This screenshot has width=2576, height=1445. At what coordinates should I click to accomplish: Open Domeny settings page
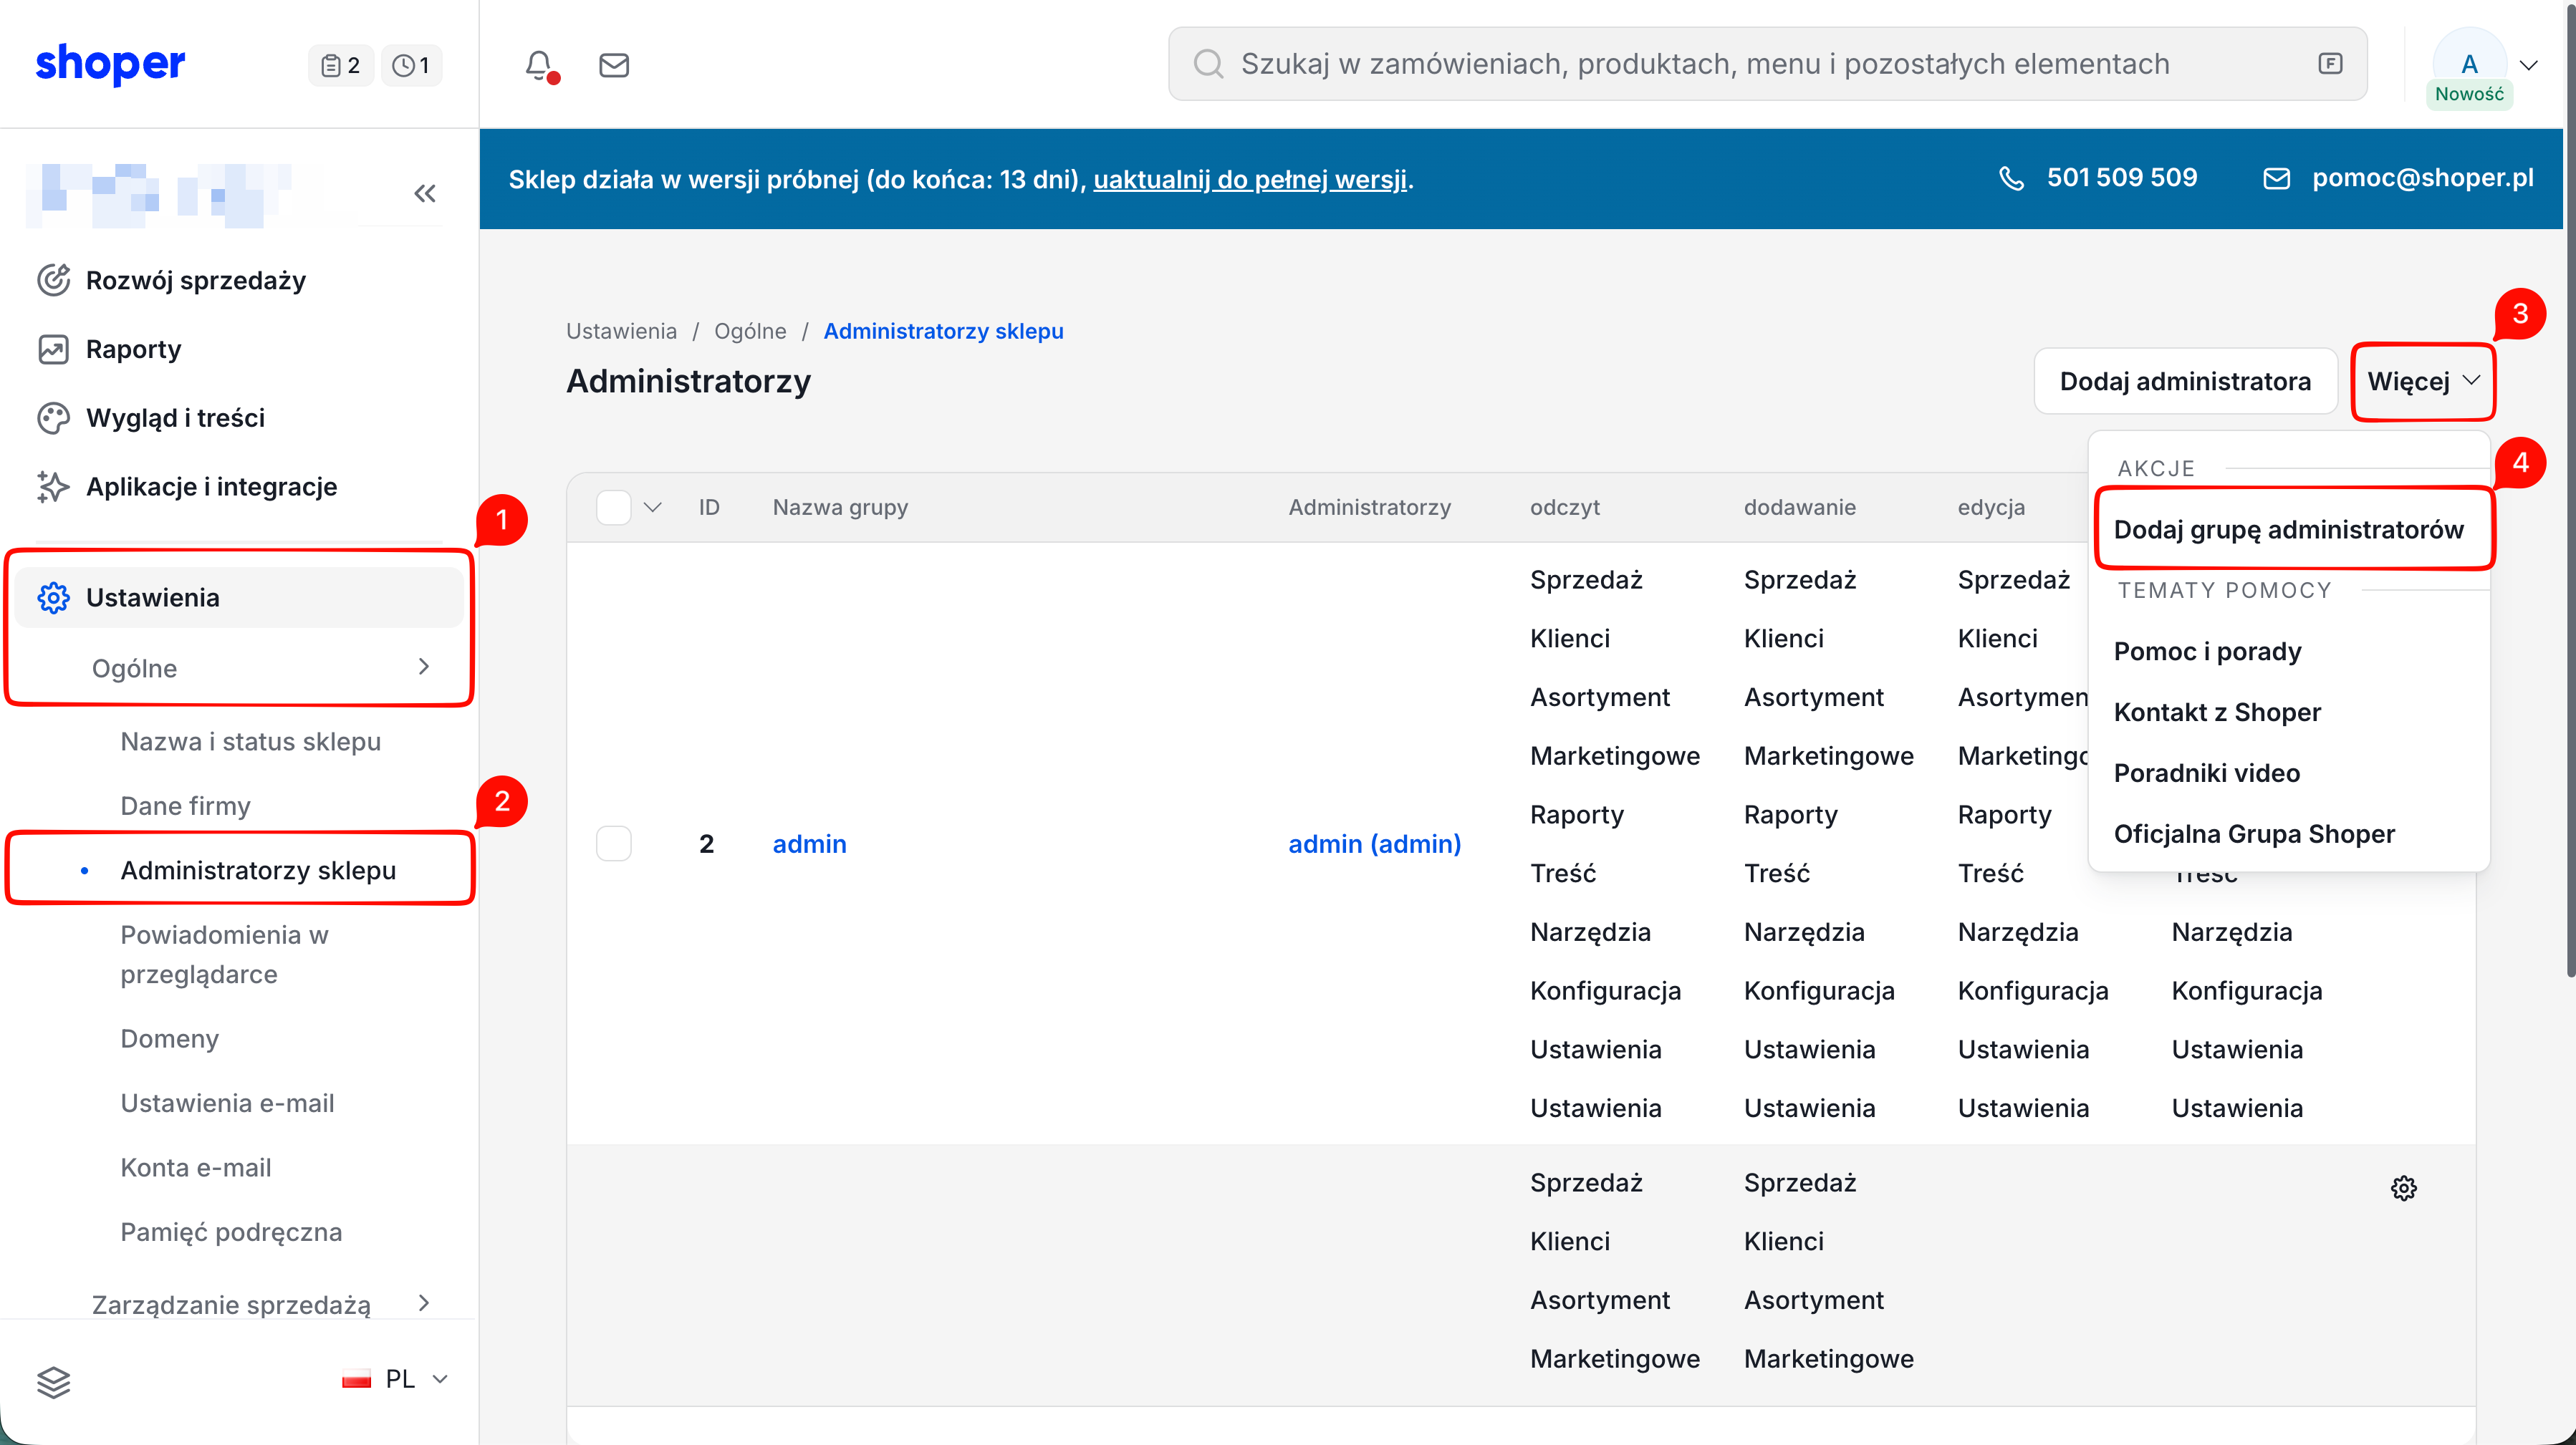click(169, 1038)
